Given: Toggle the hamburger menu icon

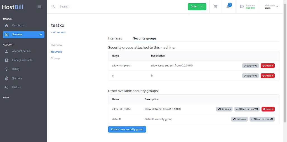Looking at the screenshot, I should (39, 7).
